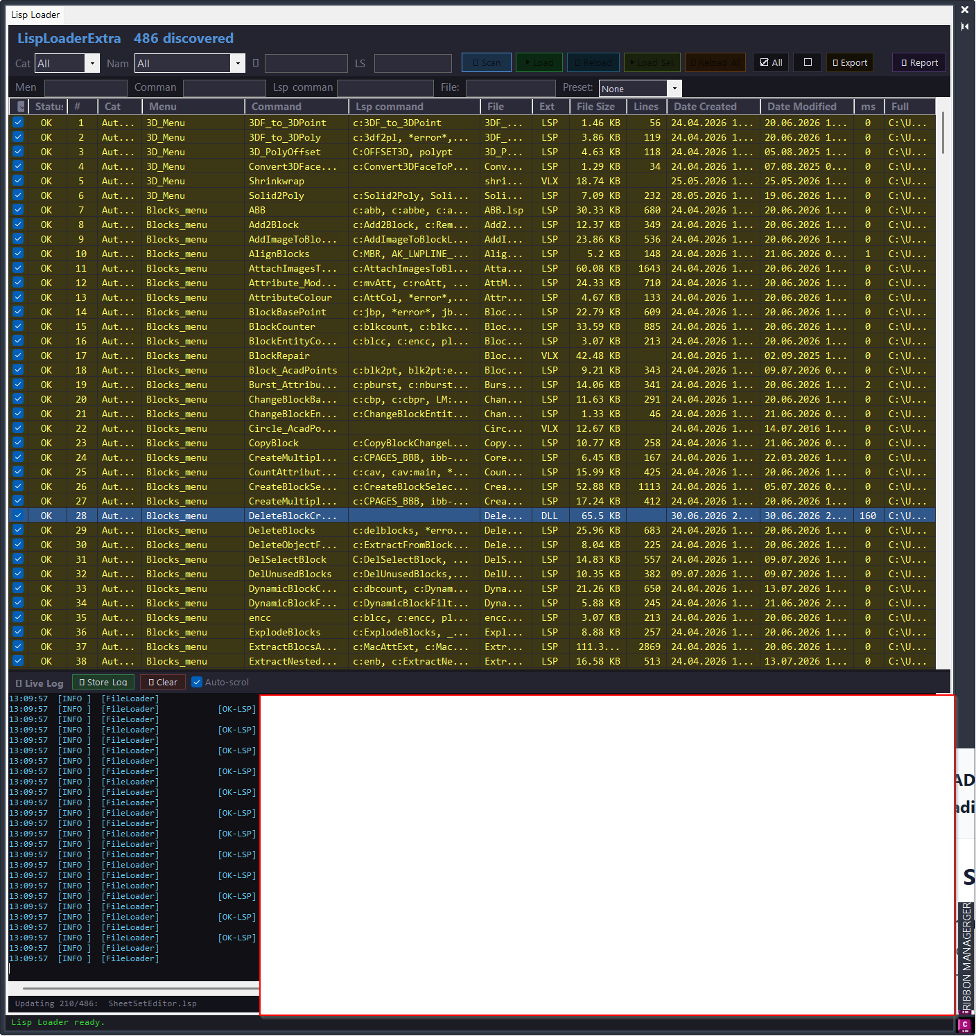Image resolution: width=976 pixels, height=1036 pixels.
Task: Click the table vertical scrollbar thumb
Action: 943,132
